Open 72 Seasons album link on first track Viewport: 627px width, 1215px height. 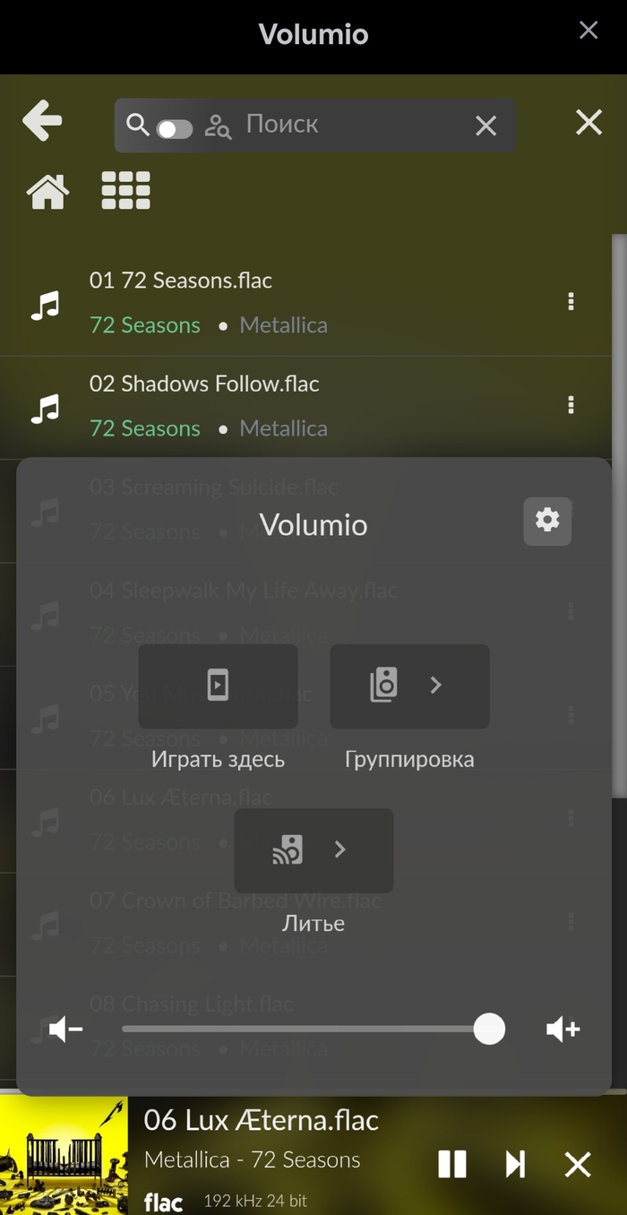pyautogui.click(x=145, y=325)
